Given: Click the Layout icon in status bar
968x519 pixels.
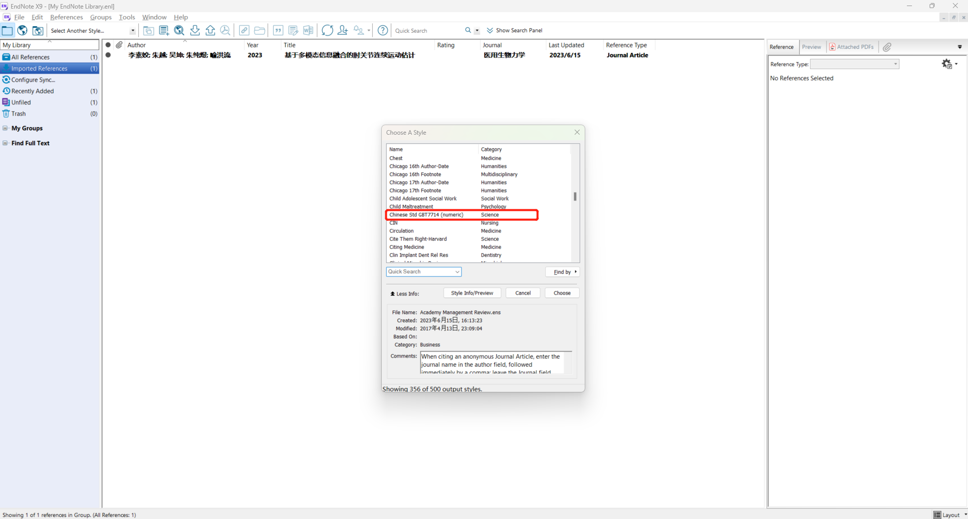Looking at the screenshot, I should coord(937,514).
